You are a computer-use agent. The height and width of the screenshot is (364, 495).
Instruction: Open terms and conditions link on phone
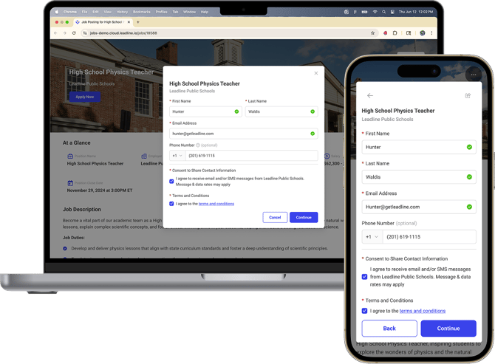(x=423, y=311)
